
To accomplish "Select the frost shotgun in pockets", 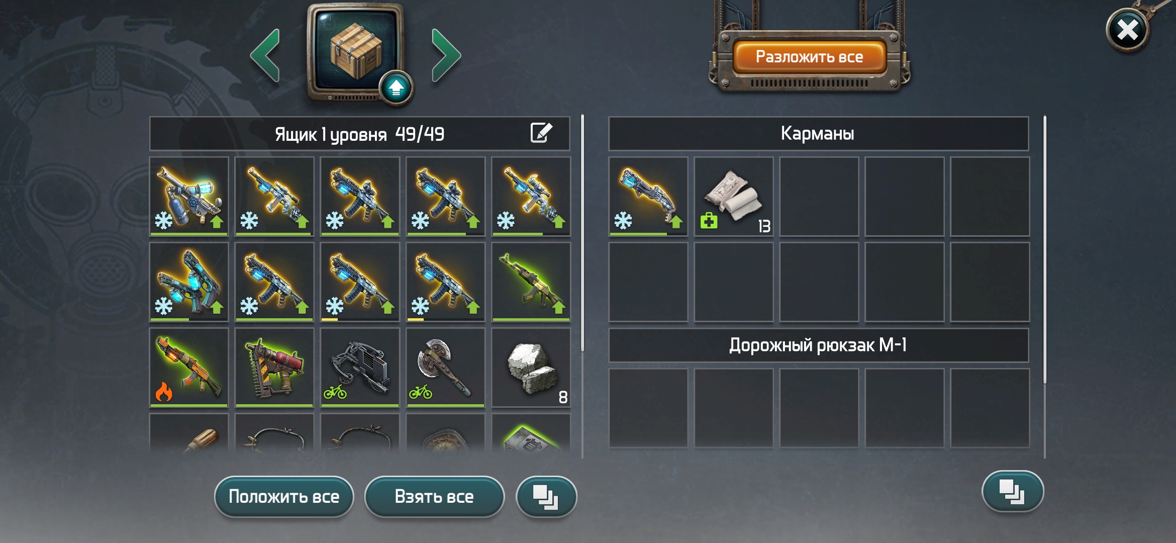I will (x=648, y=197).
